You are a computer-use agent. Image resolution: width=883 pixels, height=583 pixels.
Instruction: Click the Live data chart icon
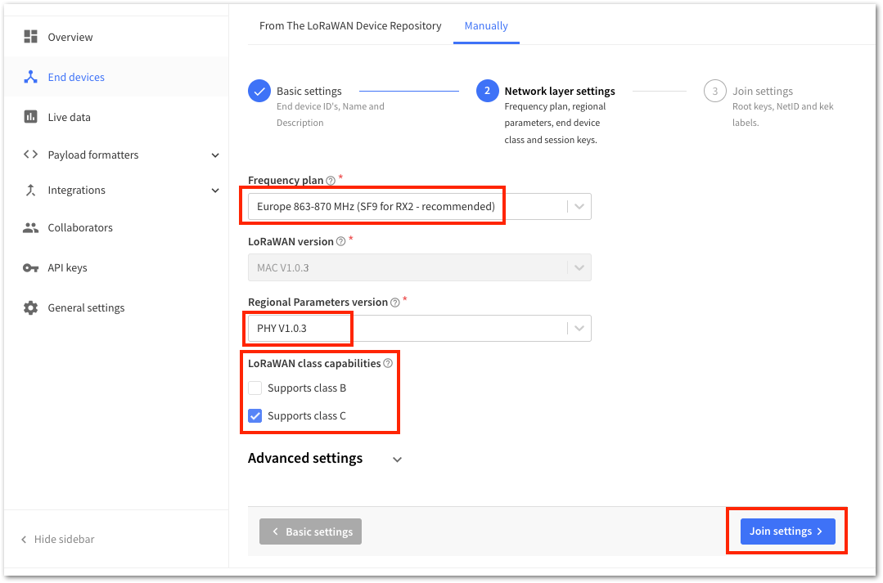(30, 116)
